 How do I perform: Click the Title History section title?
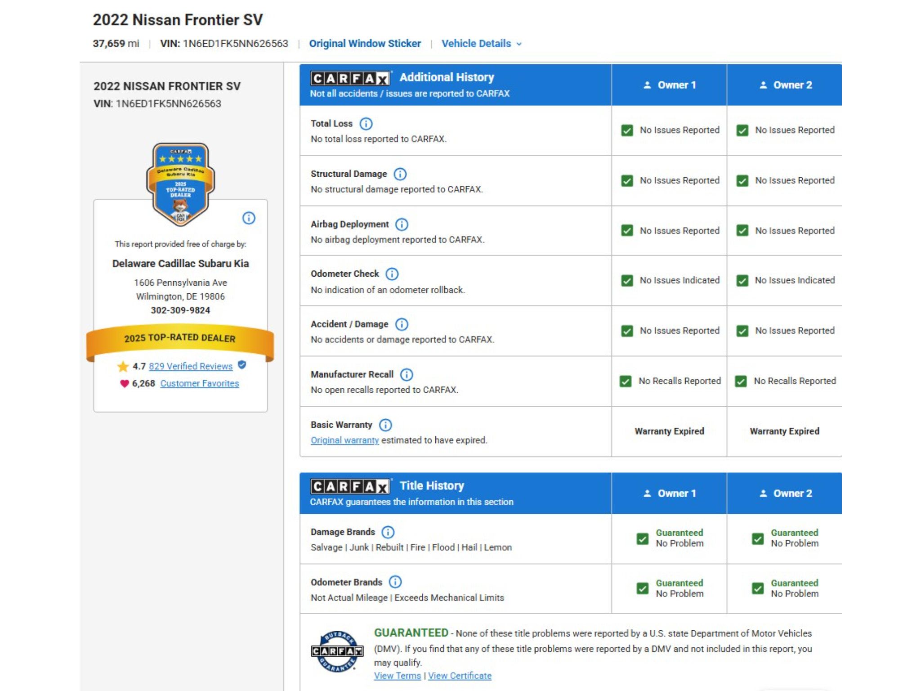[432, 486]
